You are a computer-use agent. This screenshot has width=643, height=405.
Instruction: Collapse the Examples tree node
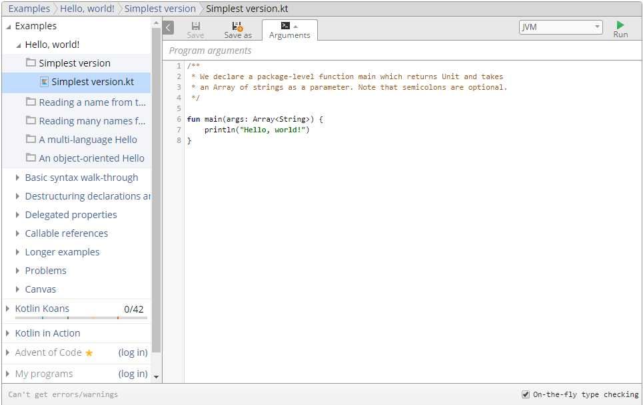[x=8, y=27]
